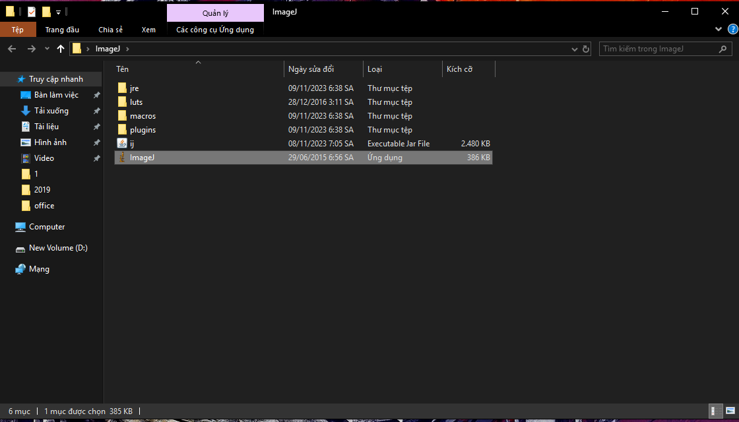Open Tải xuống in quick access

pyautogui.click(x=51, y=111)
